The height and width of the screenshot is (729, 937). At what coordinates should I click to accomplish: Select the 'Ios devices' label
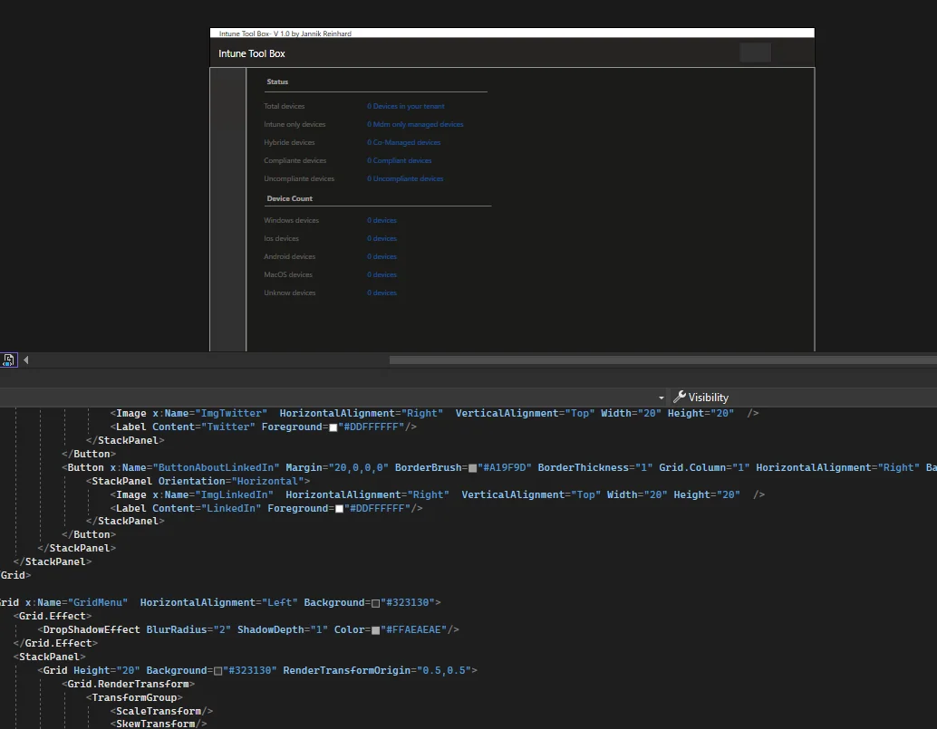(281, 238)
